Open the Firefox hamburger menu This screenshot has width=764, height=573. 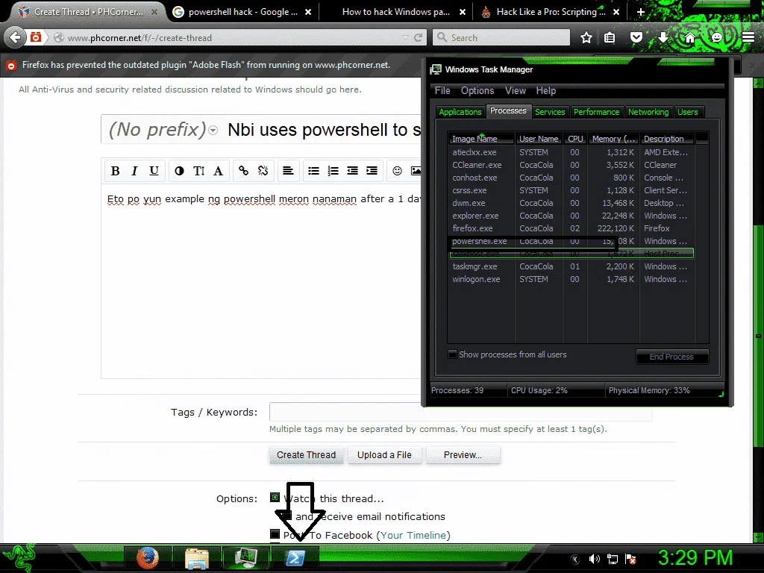[x=748, y=37]
